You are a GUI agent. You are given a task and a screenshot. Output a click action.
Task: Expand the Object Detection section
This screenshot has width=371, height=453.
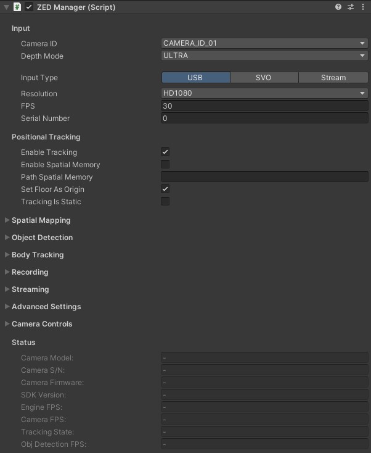7,238
